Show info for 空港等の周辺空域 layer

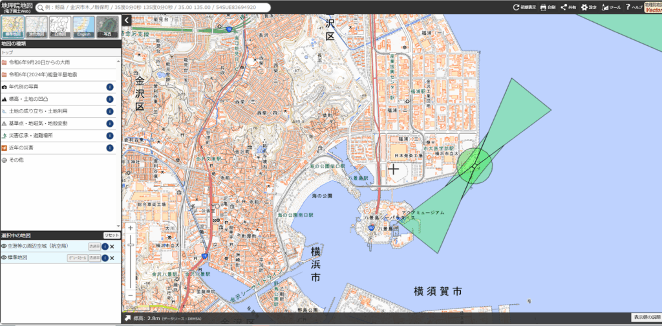click(105, 246)
